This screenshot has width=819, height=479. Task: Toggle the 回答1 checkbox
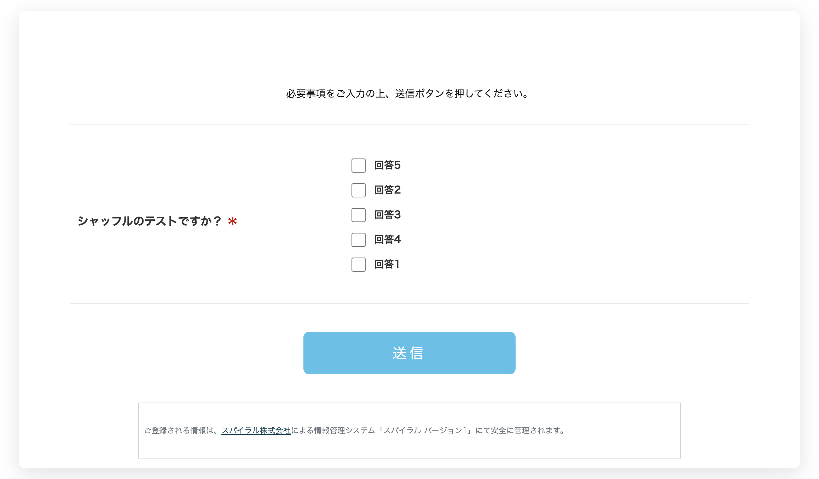[x=358, y=265]
